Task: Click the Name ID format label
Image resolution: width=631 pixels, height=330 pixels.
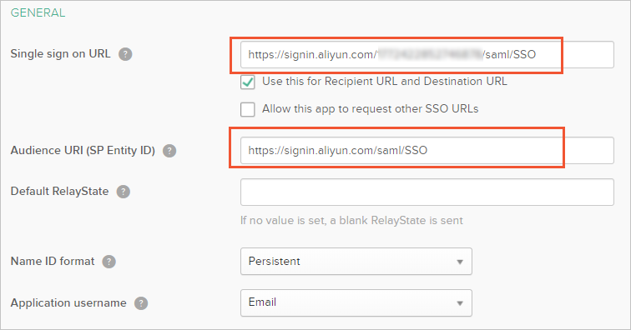Action: pos(53,262)
